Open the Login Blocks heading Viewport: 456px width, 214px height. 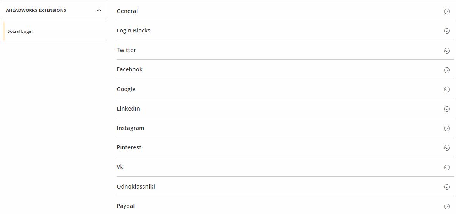[x=133, y=31]
